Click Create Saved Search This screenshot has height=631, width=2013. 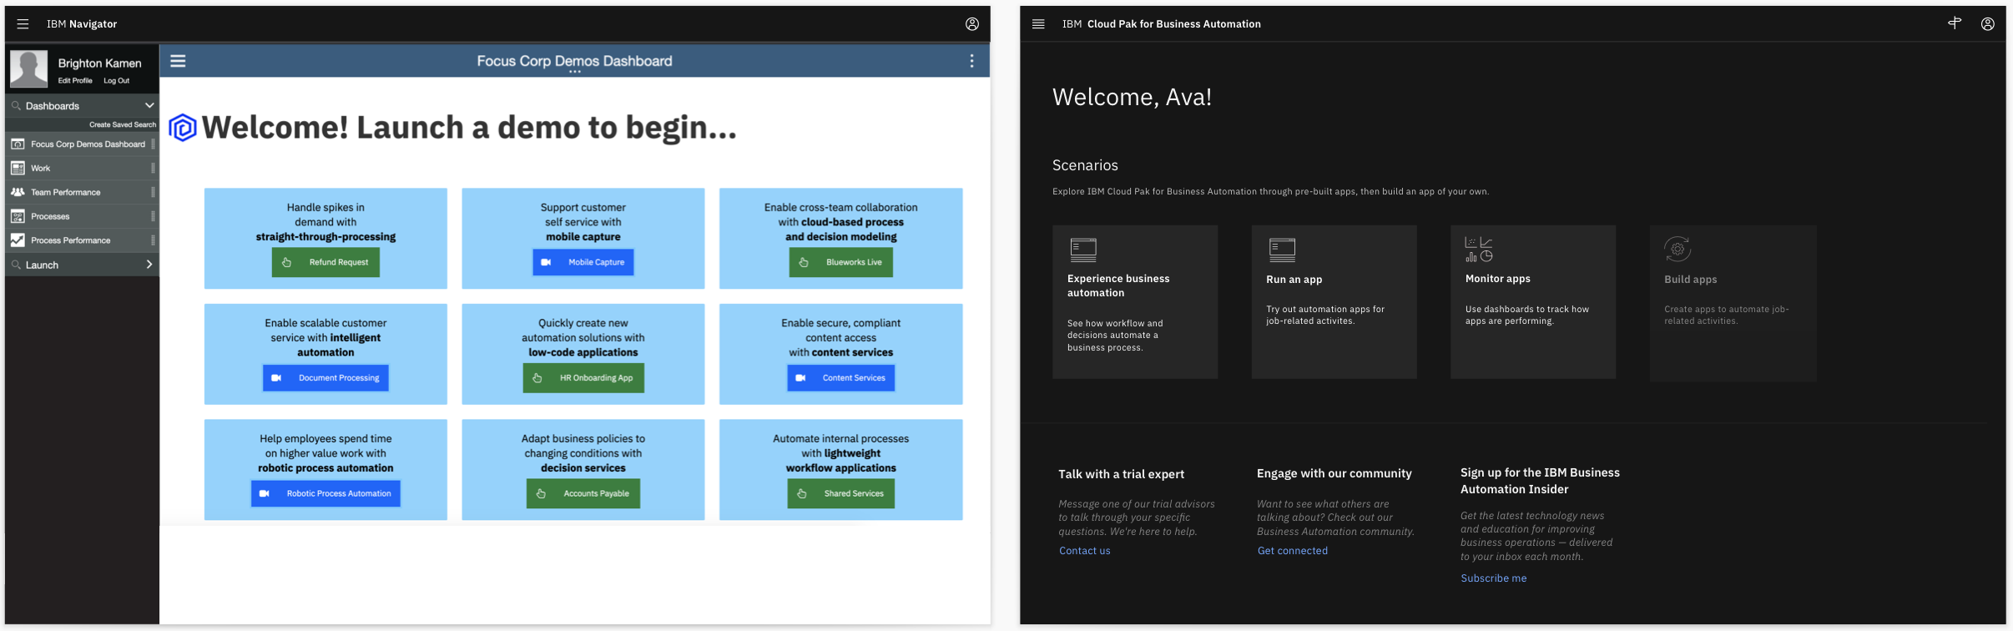click(123, 124)
